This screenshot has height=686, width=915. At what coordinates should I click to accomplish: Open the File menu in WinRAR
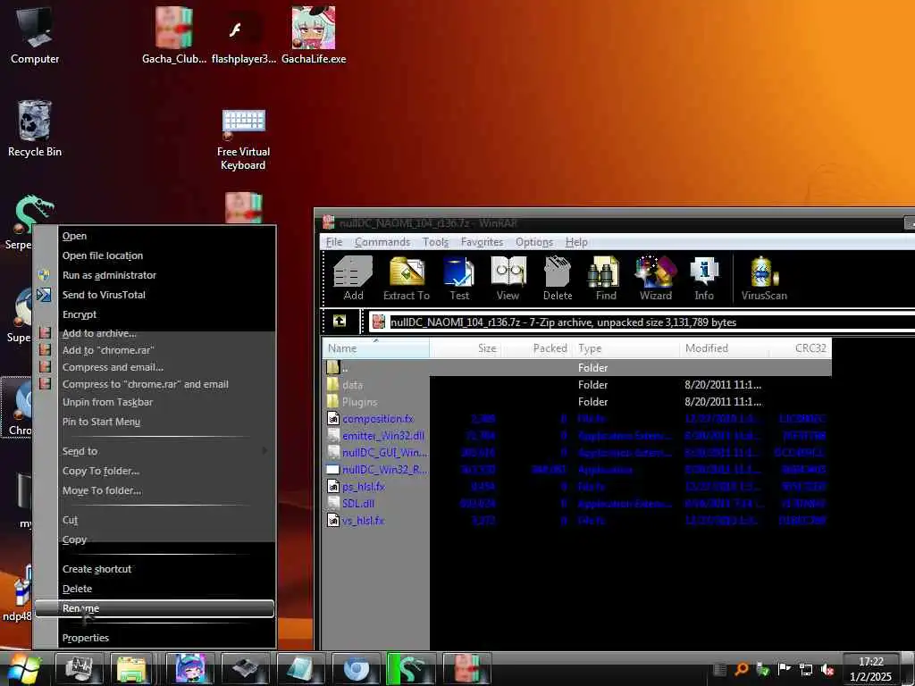(334, 242)
